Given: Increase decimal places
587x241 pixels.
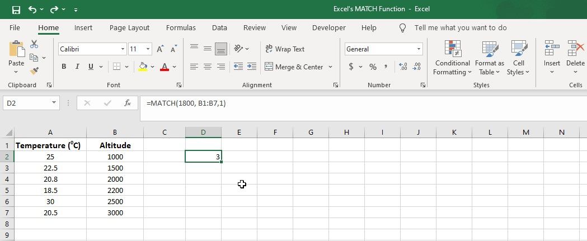Looking at the screenshot, I should click(403, 67).
